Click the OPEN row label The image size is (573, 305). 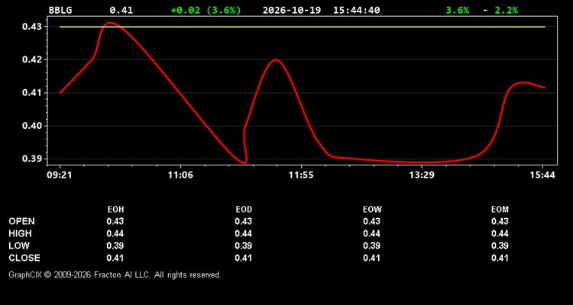(x=22, y=221)
